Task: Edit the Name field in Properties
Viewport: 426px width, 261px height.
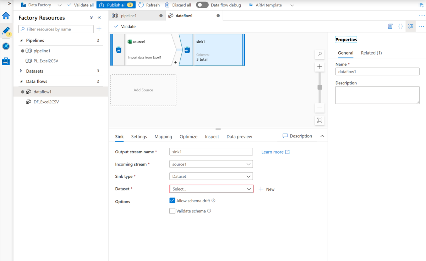Action: pos(377,71)
